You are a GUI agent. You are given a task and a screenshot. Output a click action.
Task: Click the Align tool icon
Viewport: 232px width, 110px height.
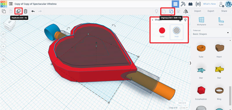pos(179,11)
